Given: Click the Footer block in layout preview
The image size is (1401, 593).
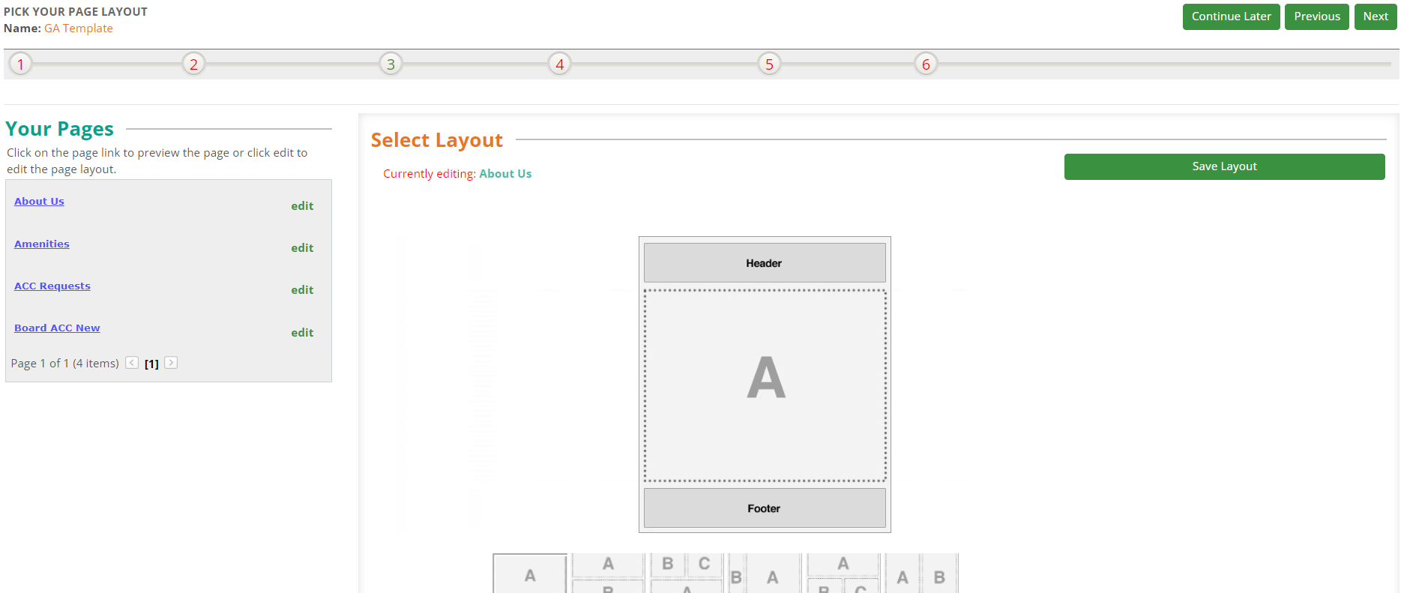Looking at the screenshot, I should pos(765,508).
